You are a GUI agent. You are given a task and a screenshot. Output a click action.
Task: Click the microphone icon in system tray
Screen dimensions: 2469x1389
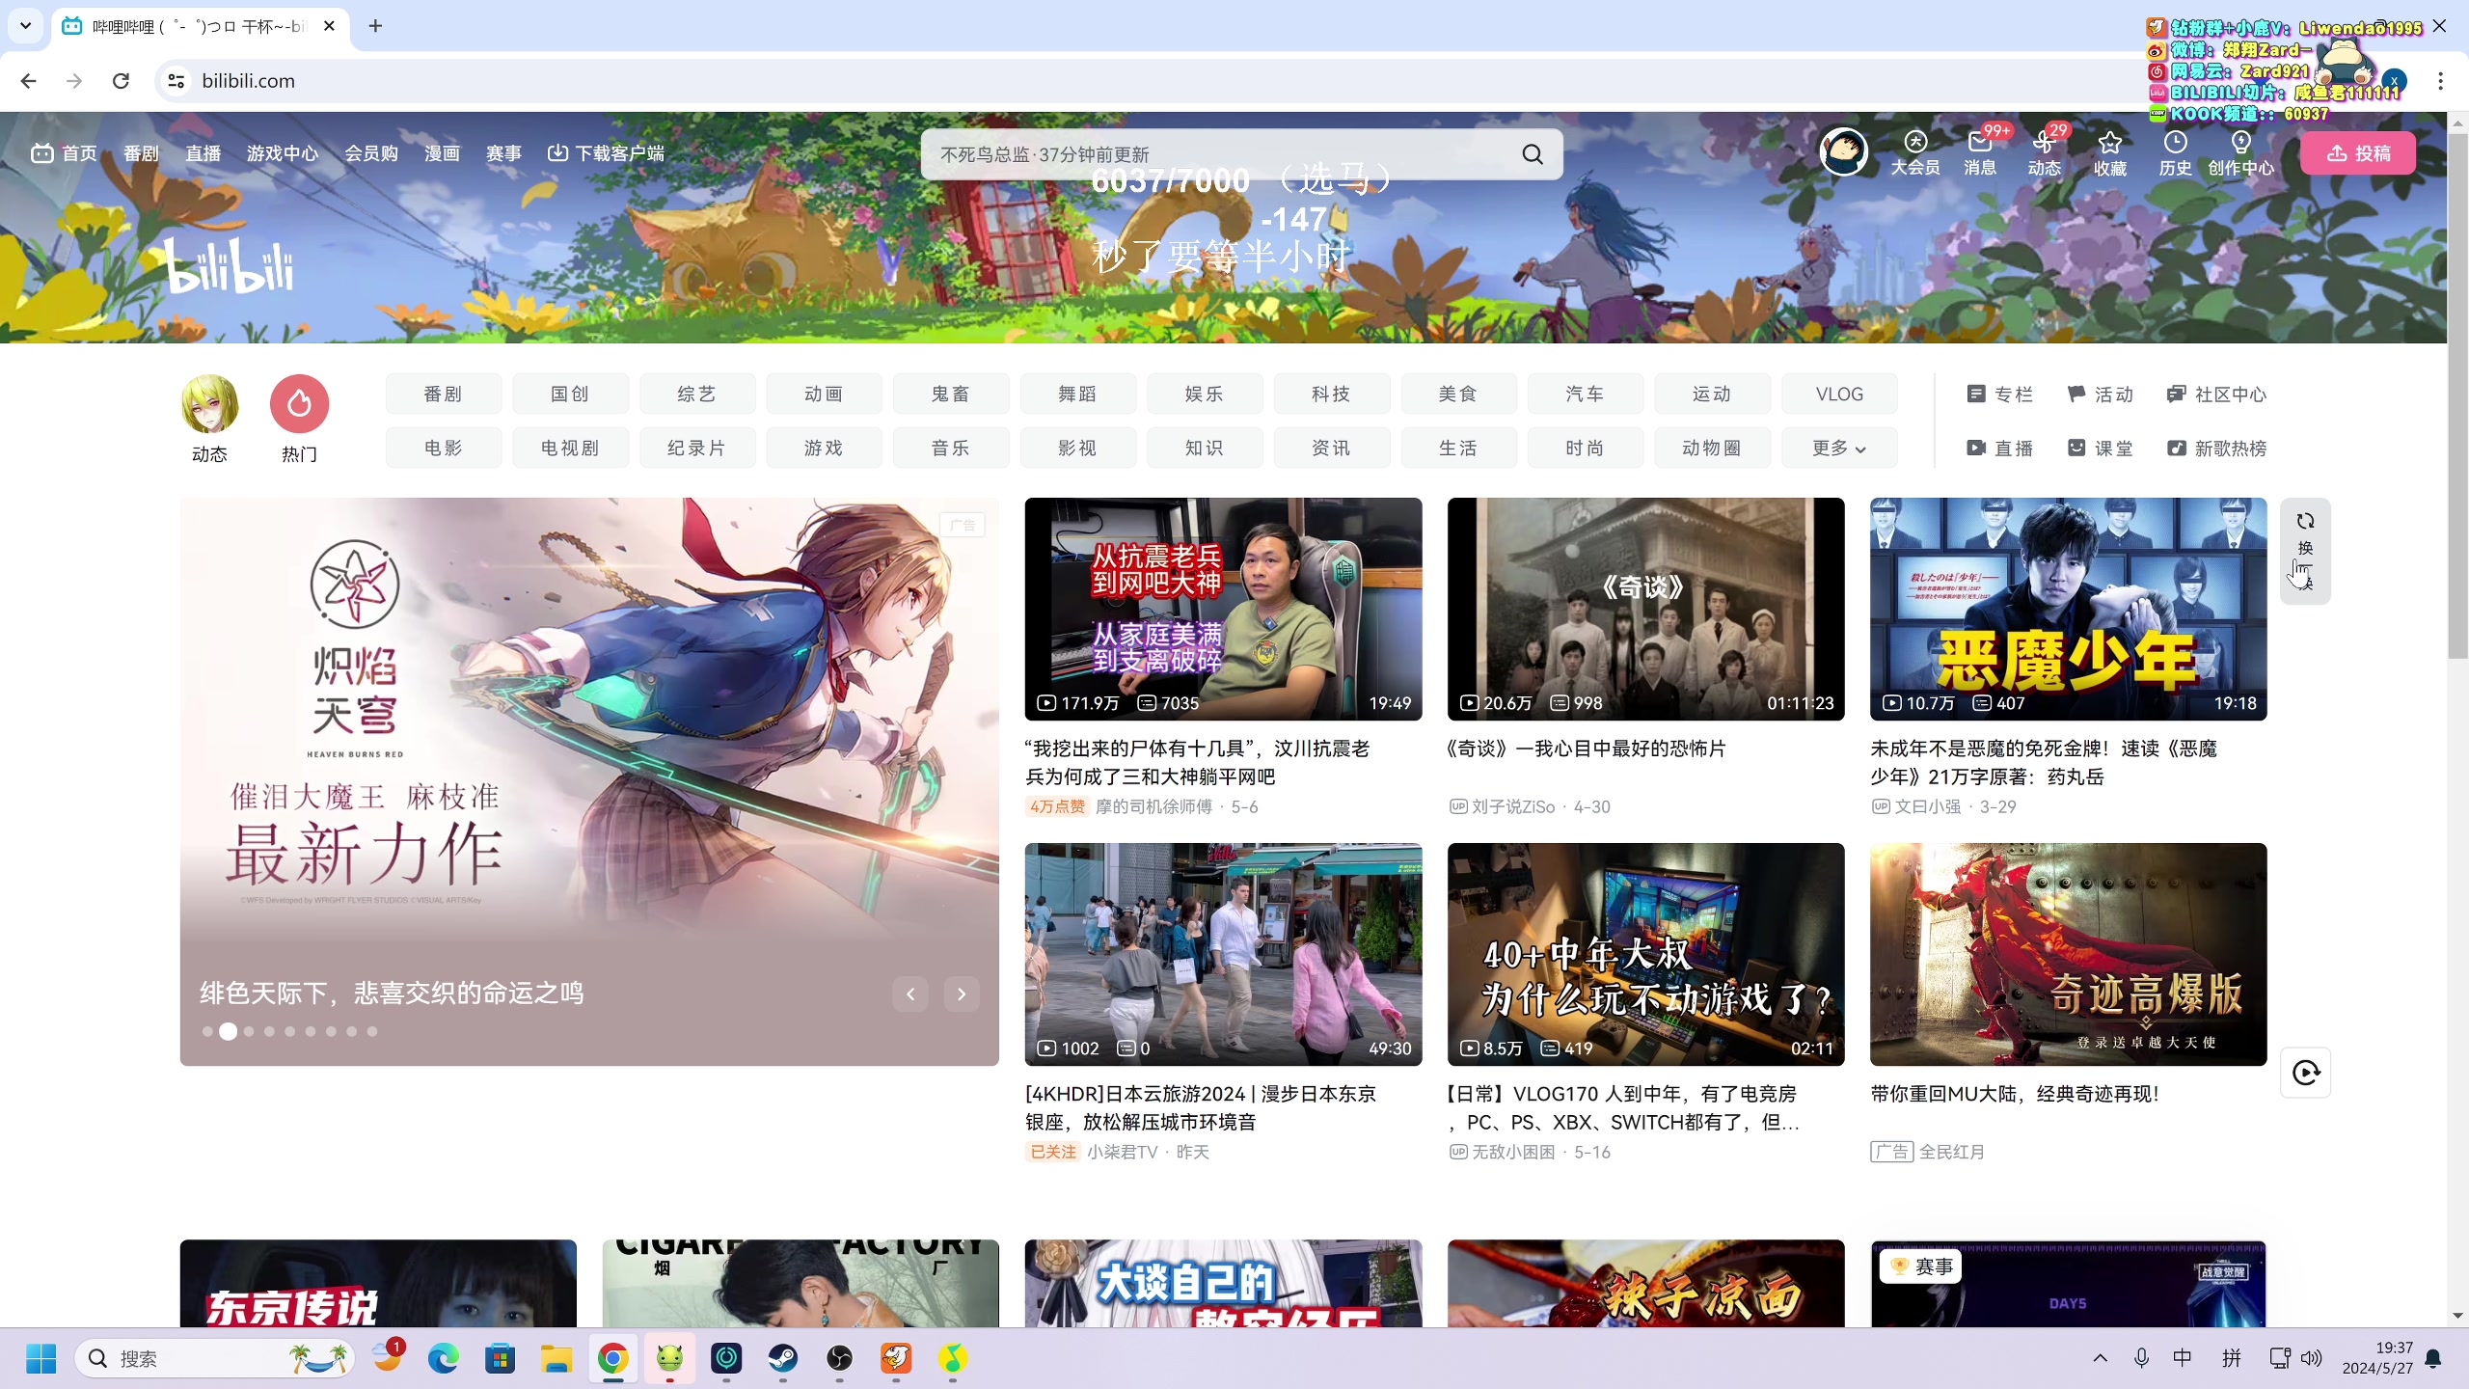(x=2141, y=1358)
